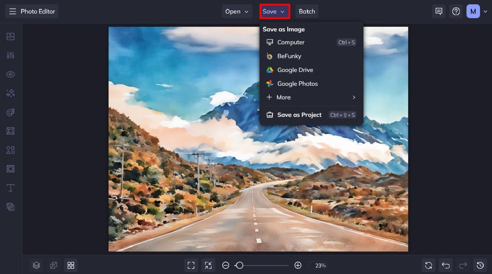Open the Artsy palette icon

10,112
